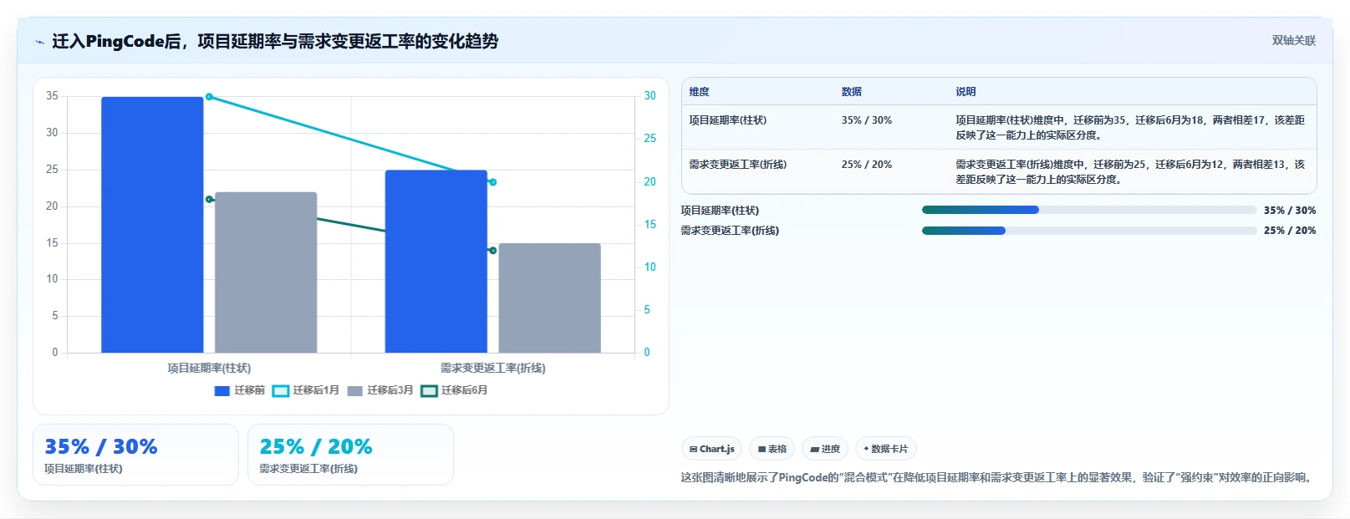Toggle the 迁移后3月 legend entry

380,390
